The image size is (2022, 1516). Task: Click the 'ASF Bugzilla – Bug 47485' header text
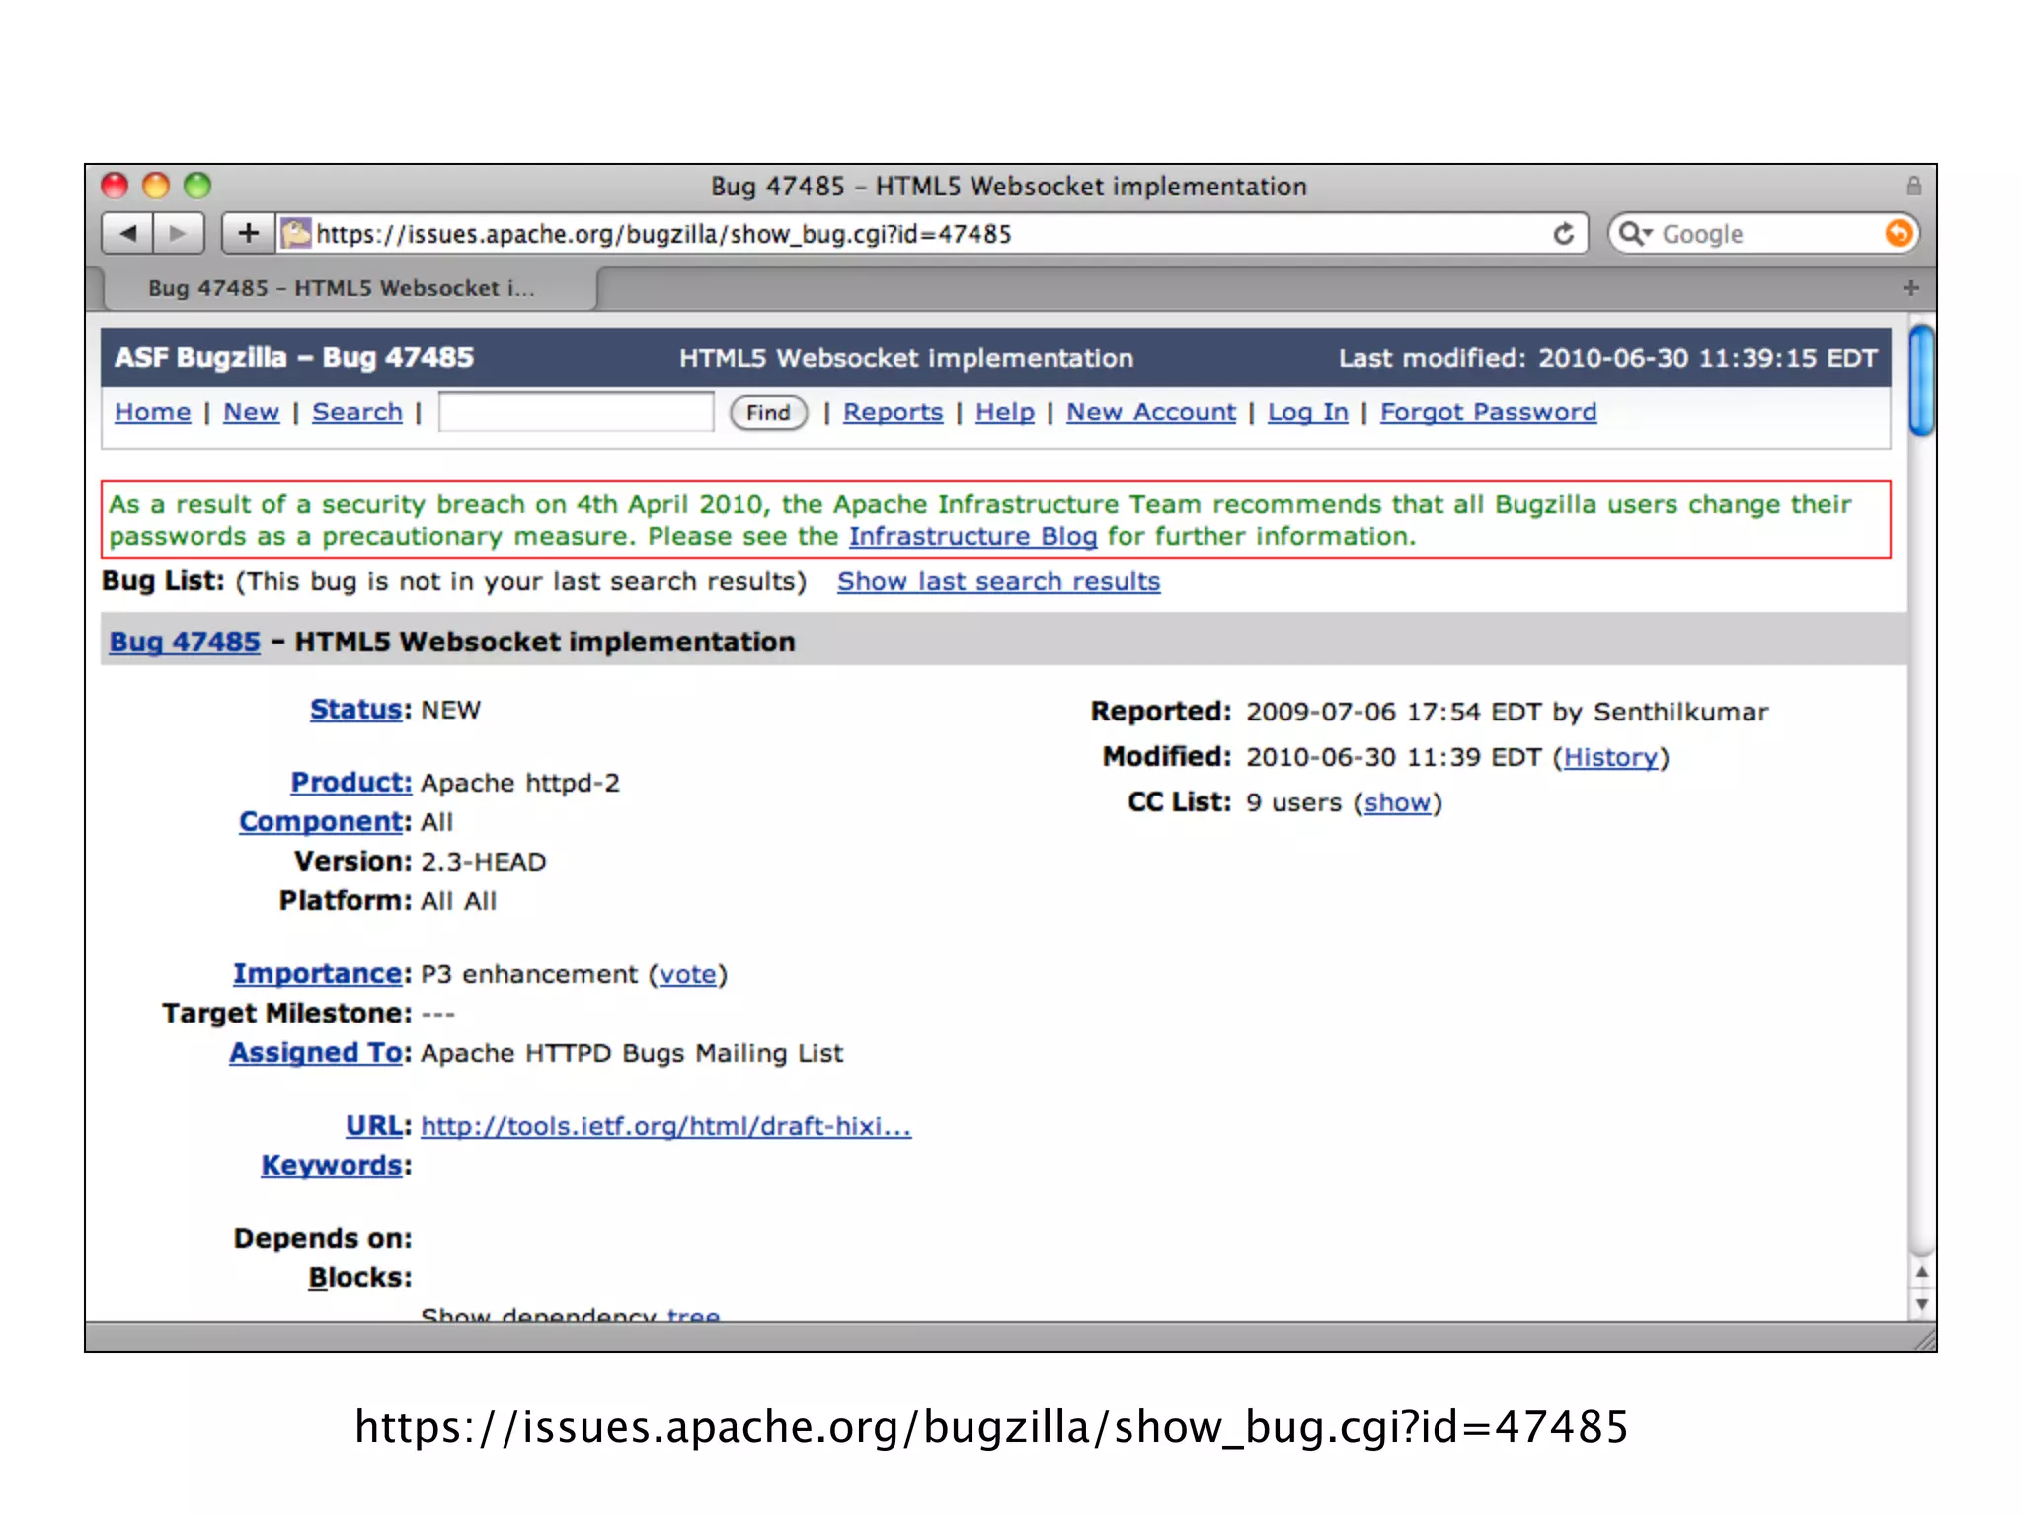294,358
